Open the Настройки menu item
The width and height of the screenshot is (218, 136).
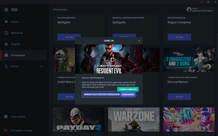[x=24, y=117]
